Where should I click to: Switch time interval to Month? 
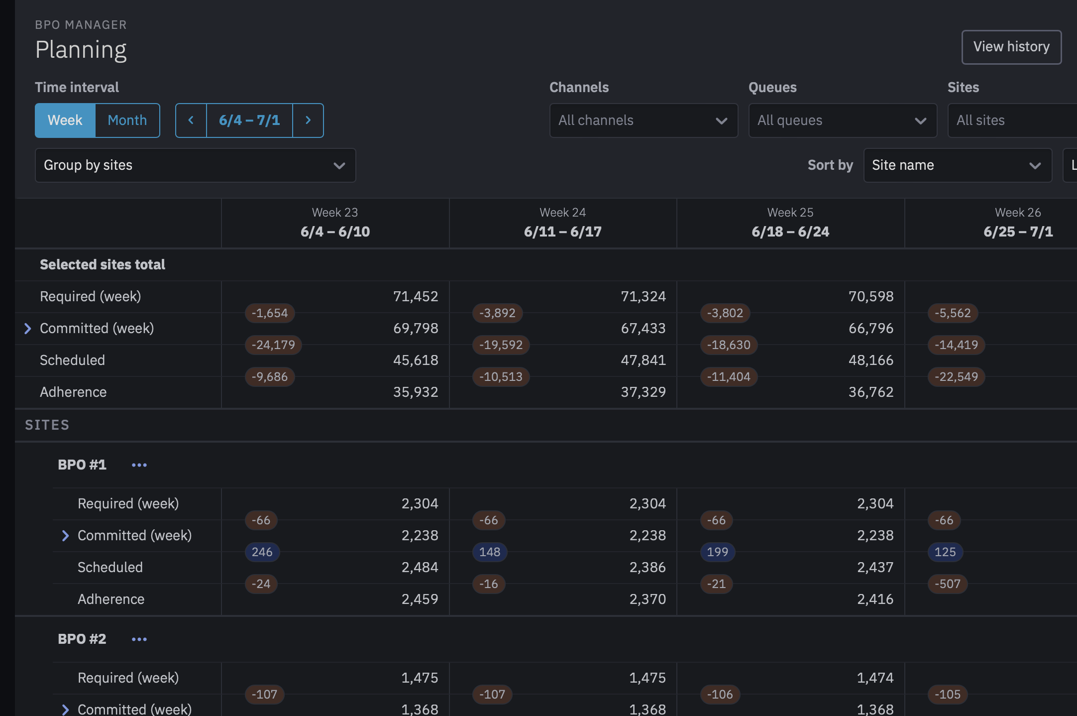click(127, 120)
